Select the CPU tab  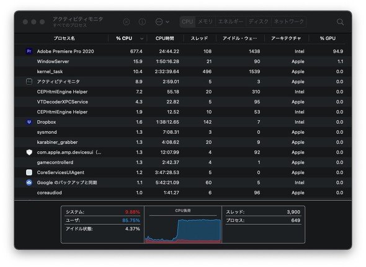pyautogui.click(x=187, y=22)
